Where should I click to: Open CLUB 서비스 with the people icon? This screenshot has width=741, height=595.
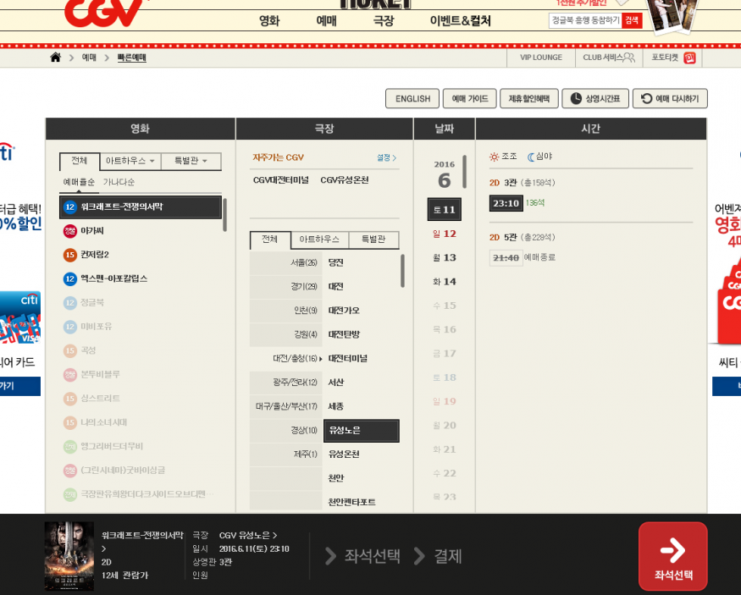click(x=608, y=58)
